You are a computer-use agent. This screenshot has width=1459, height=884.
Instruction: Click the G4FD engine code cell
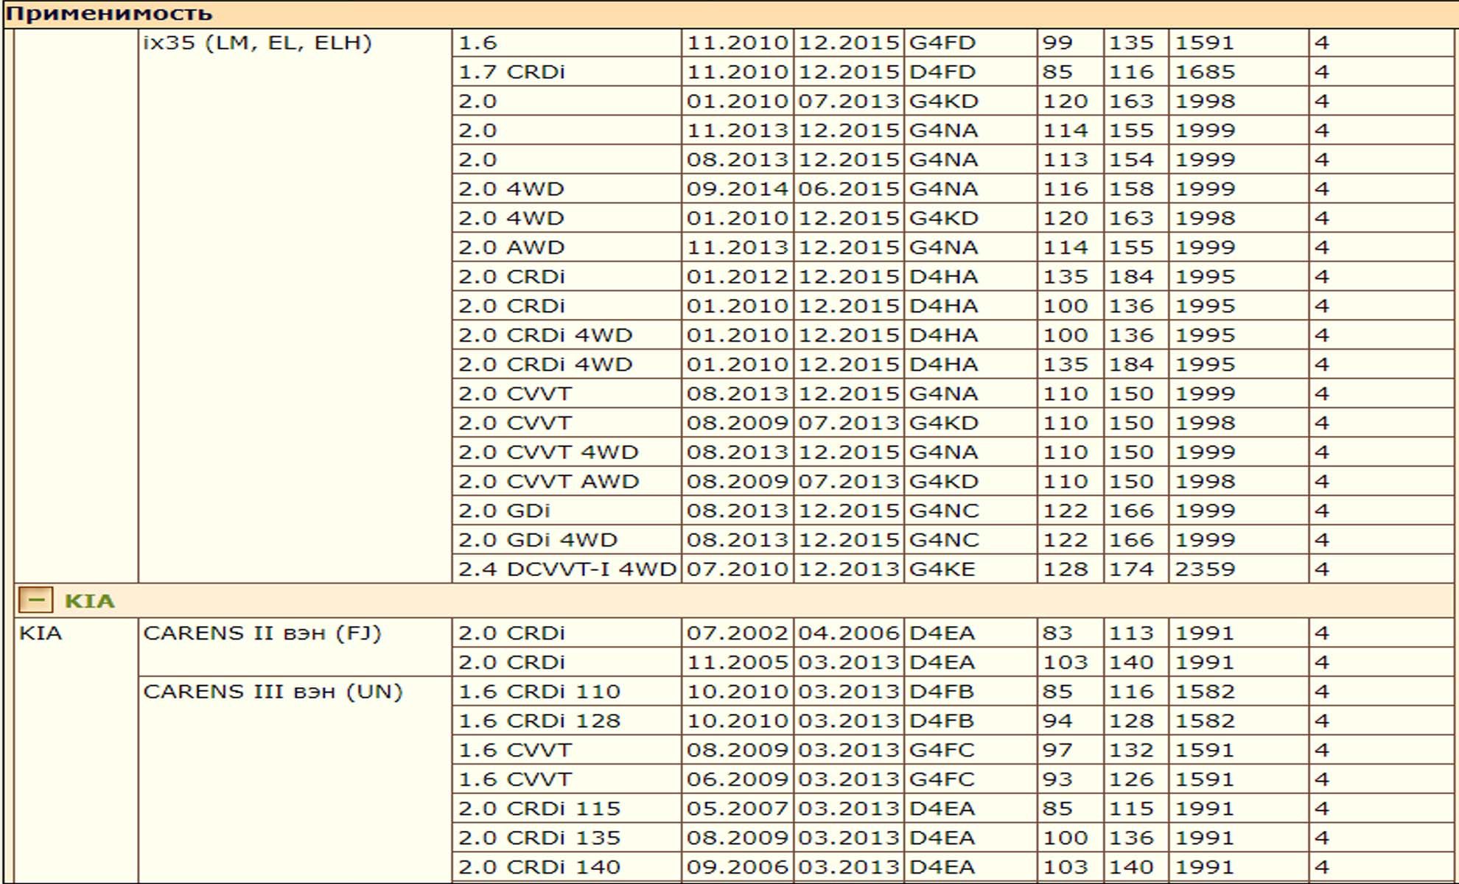coord(942,43)
